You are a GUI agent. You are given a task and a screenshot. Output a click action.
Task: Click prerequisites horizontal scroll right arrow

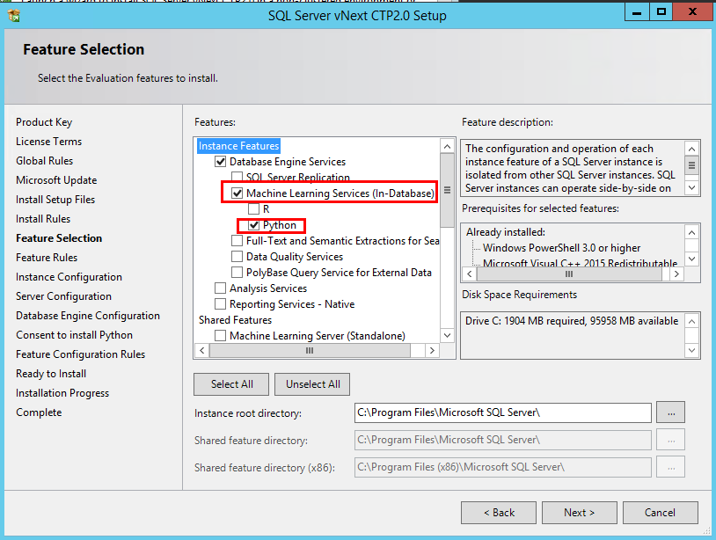tap(676, 274)
